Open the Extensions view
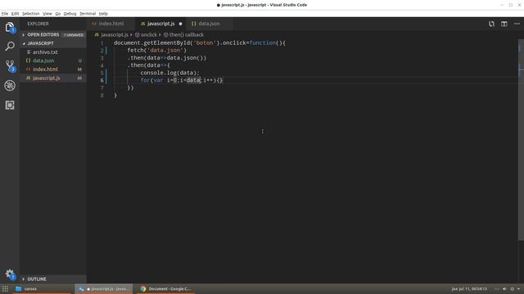The image size is (524, 294). (10, 105)
